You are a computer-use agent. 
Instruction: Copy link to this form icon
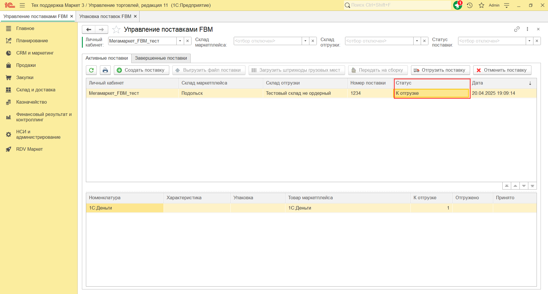(517, 29)
